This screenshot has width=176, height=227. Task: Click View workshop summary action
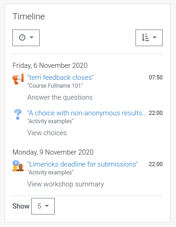65,184
